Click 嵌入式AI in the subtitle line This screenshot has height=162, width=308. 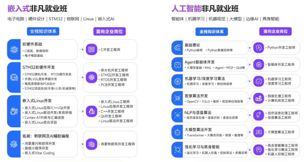(106, 19)
